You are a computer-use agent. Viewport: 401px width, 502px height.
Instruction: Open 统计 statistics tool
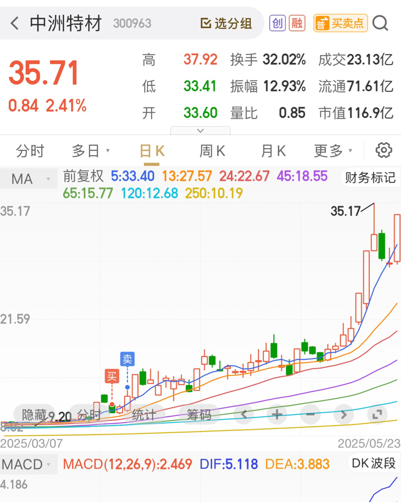[x=144, y=415]
